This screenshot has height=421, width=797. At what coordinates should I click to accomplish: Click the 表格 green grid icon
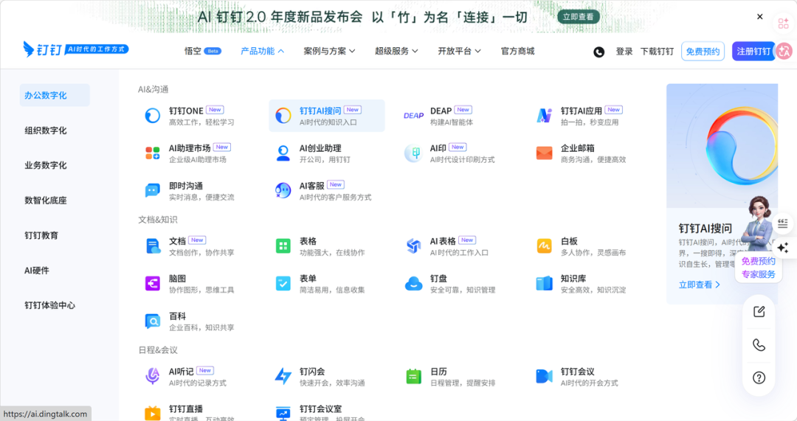click(283, 246)
